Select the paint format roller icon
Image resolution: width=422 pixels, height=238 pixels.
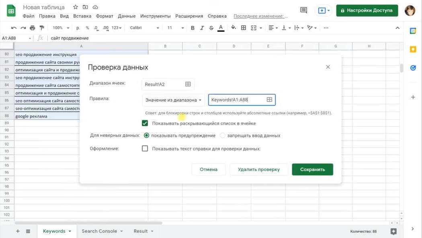41,28
